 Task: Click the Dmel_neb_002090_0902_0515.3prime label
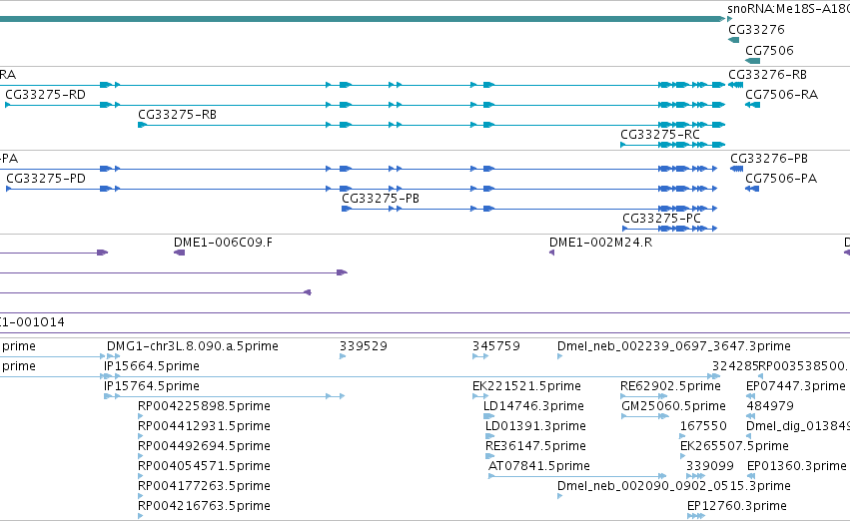click(674, 486)
